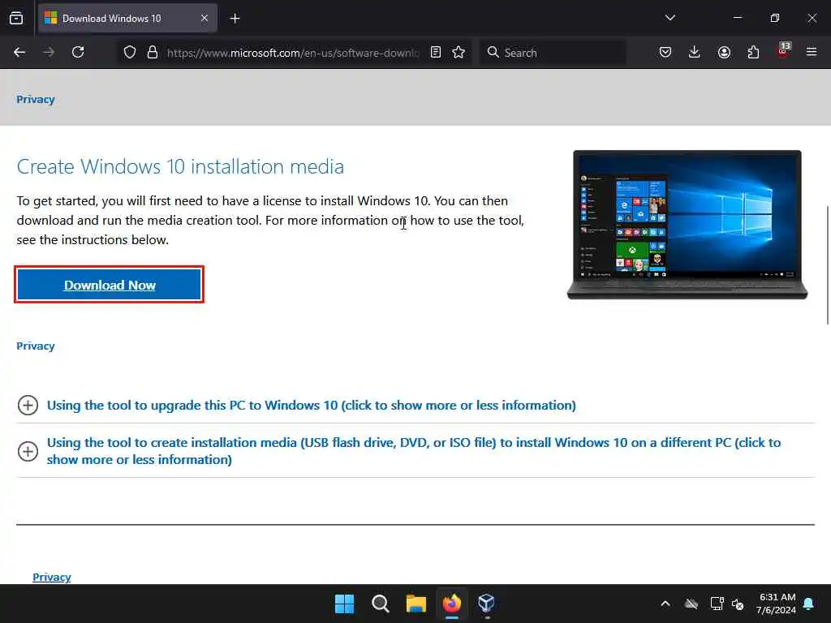The height and width of the screenshot is (623, 831).
Task: Open the extension with badge 13
Action: pyautogui.click(x=783, y=51)
